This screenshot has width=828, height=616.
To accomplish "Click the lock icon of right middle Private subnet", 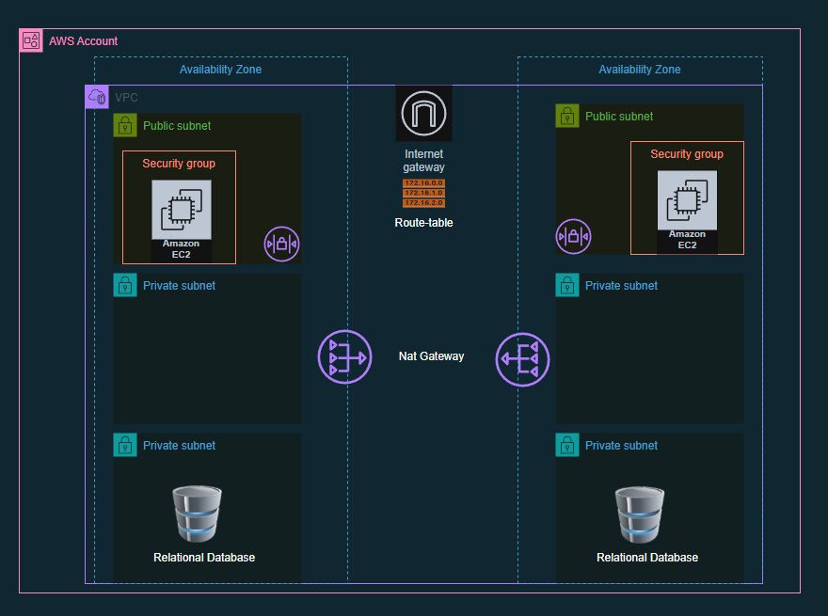I will tap(567, 285).
